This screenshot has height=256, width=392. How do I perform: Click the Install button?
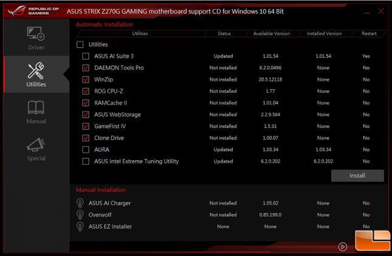pyautogui.click(x=357, y=176)
